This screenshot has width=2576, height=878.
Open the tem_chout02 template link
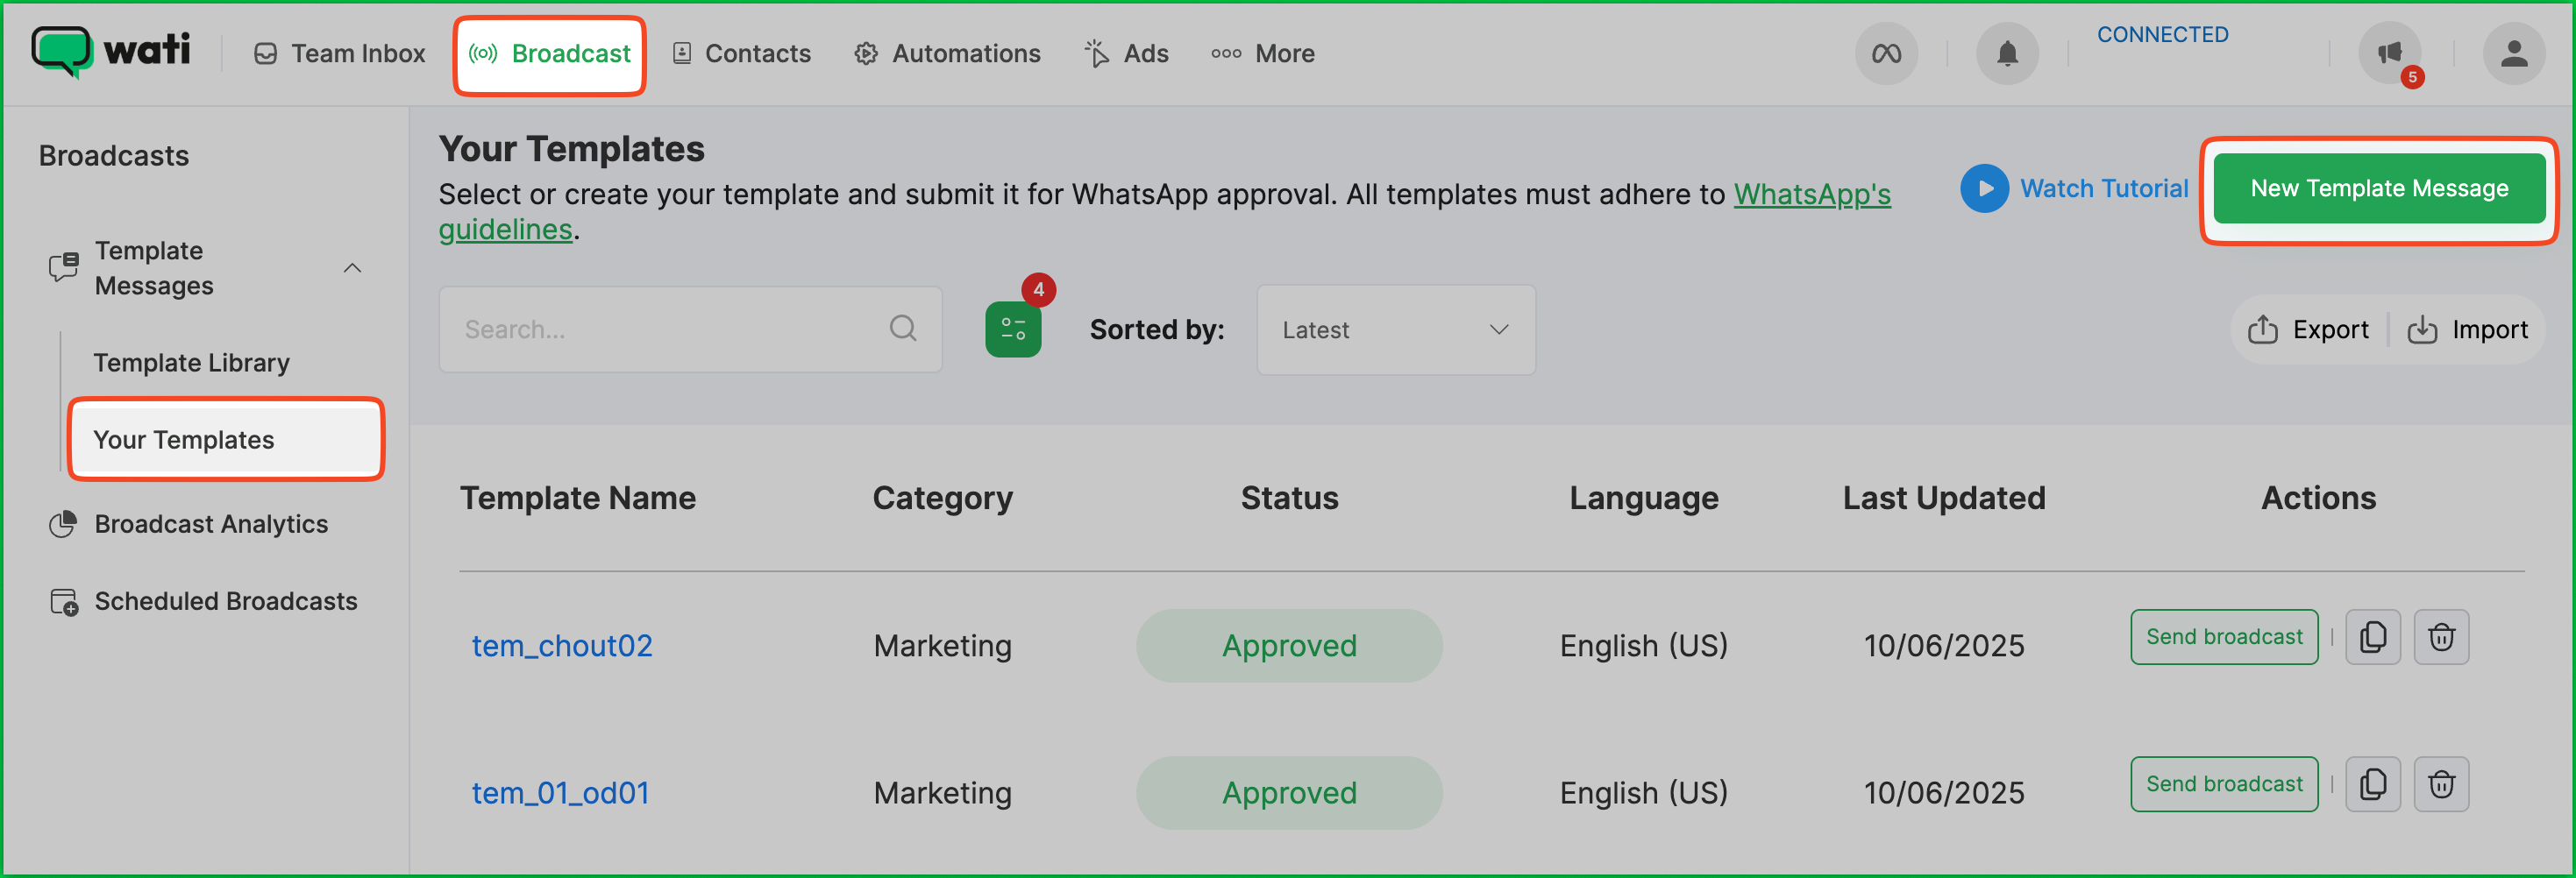pyautogui.click(x=562, y=647)
